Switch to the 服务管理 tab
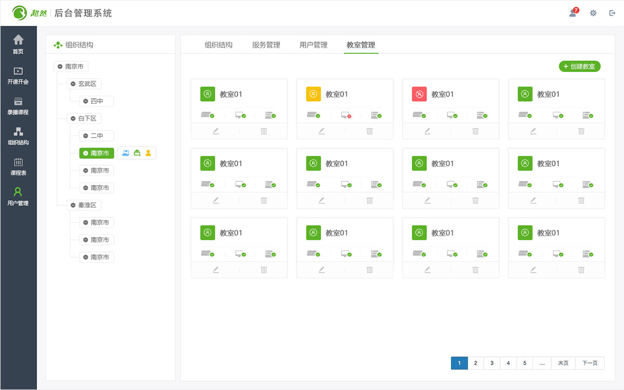The height and width of the screenshot is (390, 624). pyautogui.click(x=266, y=45)
